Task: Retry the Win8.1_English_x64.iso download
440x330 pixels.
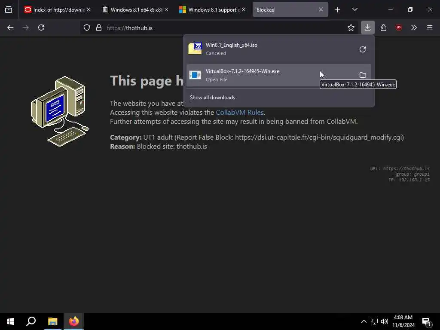Action: [x=363, y=49]
